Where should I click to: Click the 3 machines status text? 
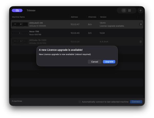[17, 101]
